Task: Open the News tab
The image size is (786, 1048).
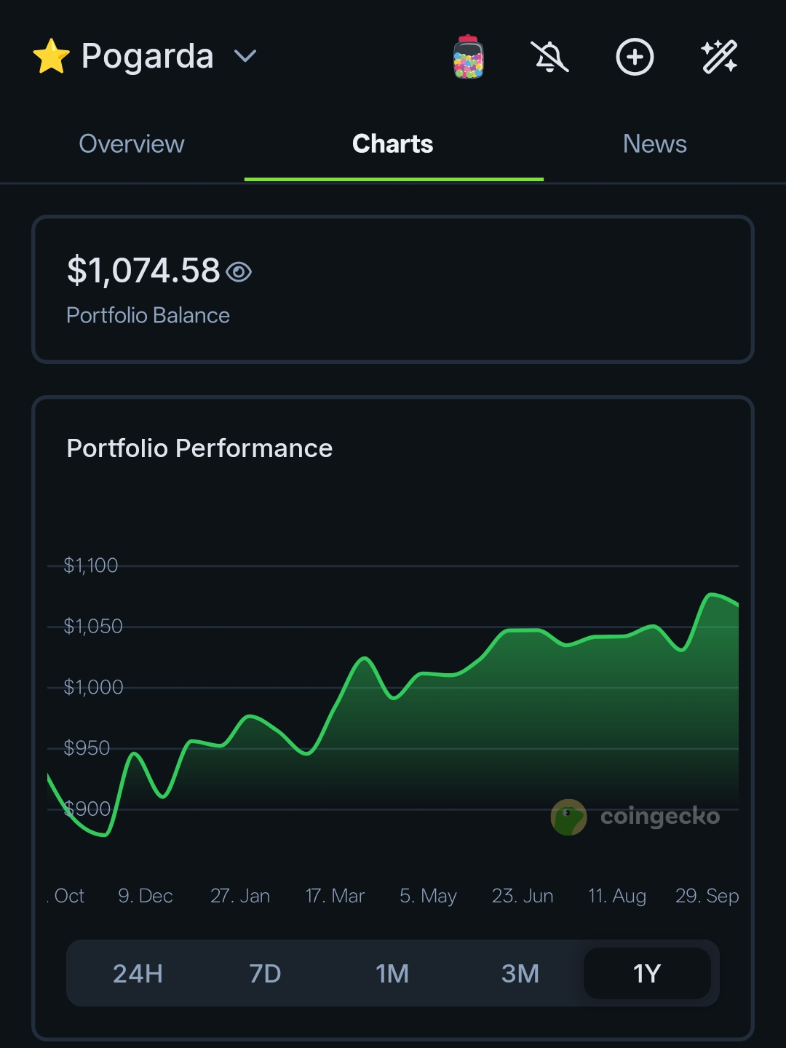Action: coord(654,144)
